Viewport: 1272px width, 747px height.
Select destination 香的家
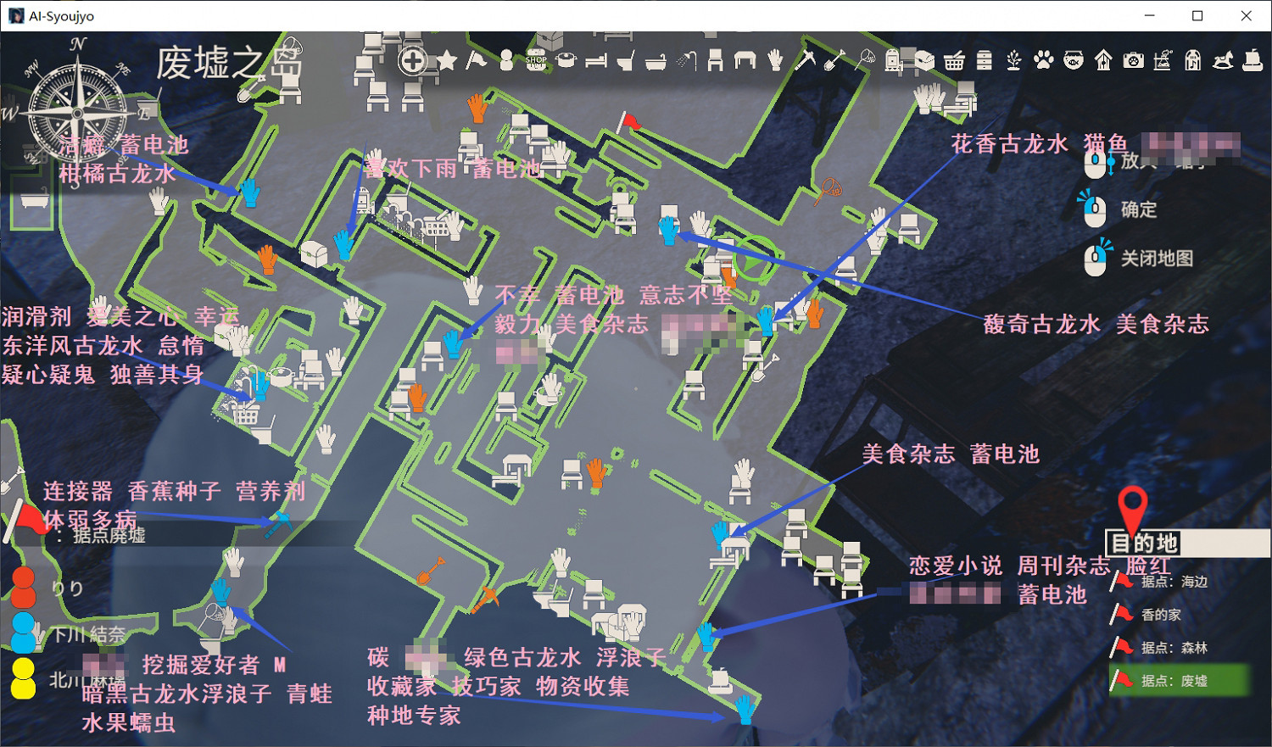tap(1160, 615)
